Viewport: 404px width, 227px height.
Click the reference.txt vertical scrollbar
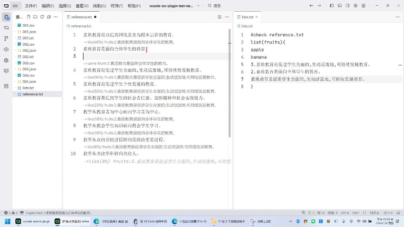tap(230, 83)
